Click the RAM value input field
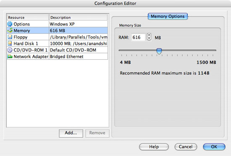Viewport: 231px width, 156px height. point(138,37)
